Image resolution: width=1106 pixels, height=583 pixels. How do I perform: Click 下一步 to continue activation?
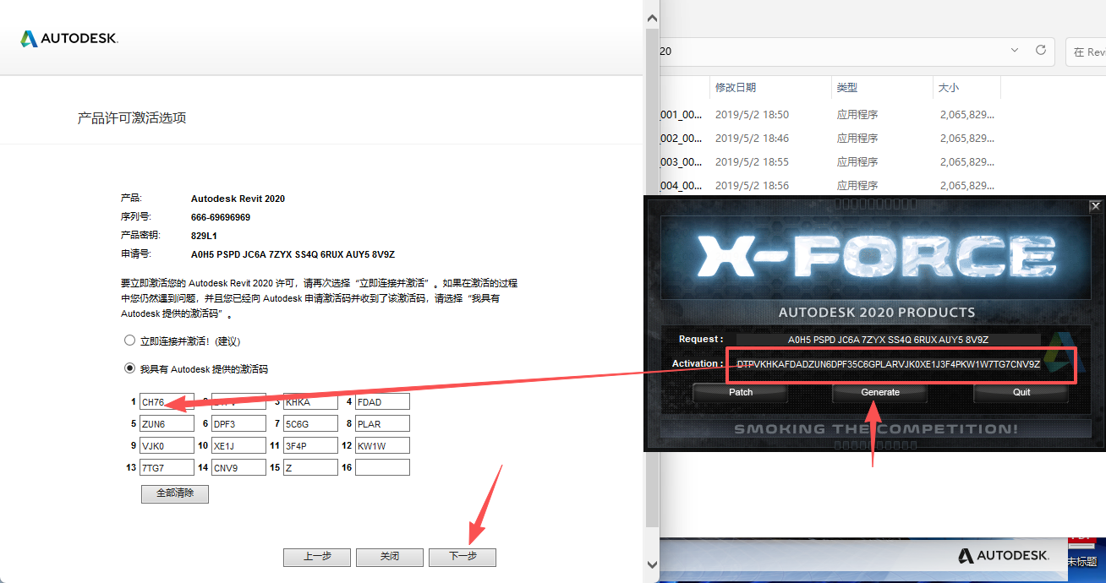pos(462,557)
